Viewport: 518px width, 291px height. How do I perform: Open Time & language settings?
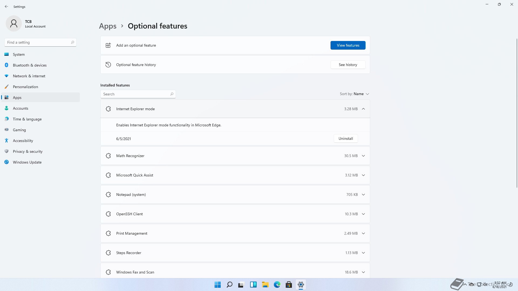[x=40, y=119]
